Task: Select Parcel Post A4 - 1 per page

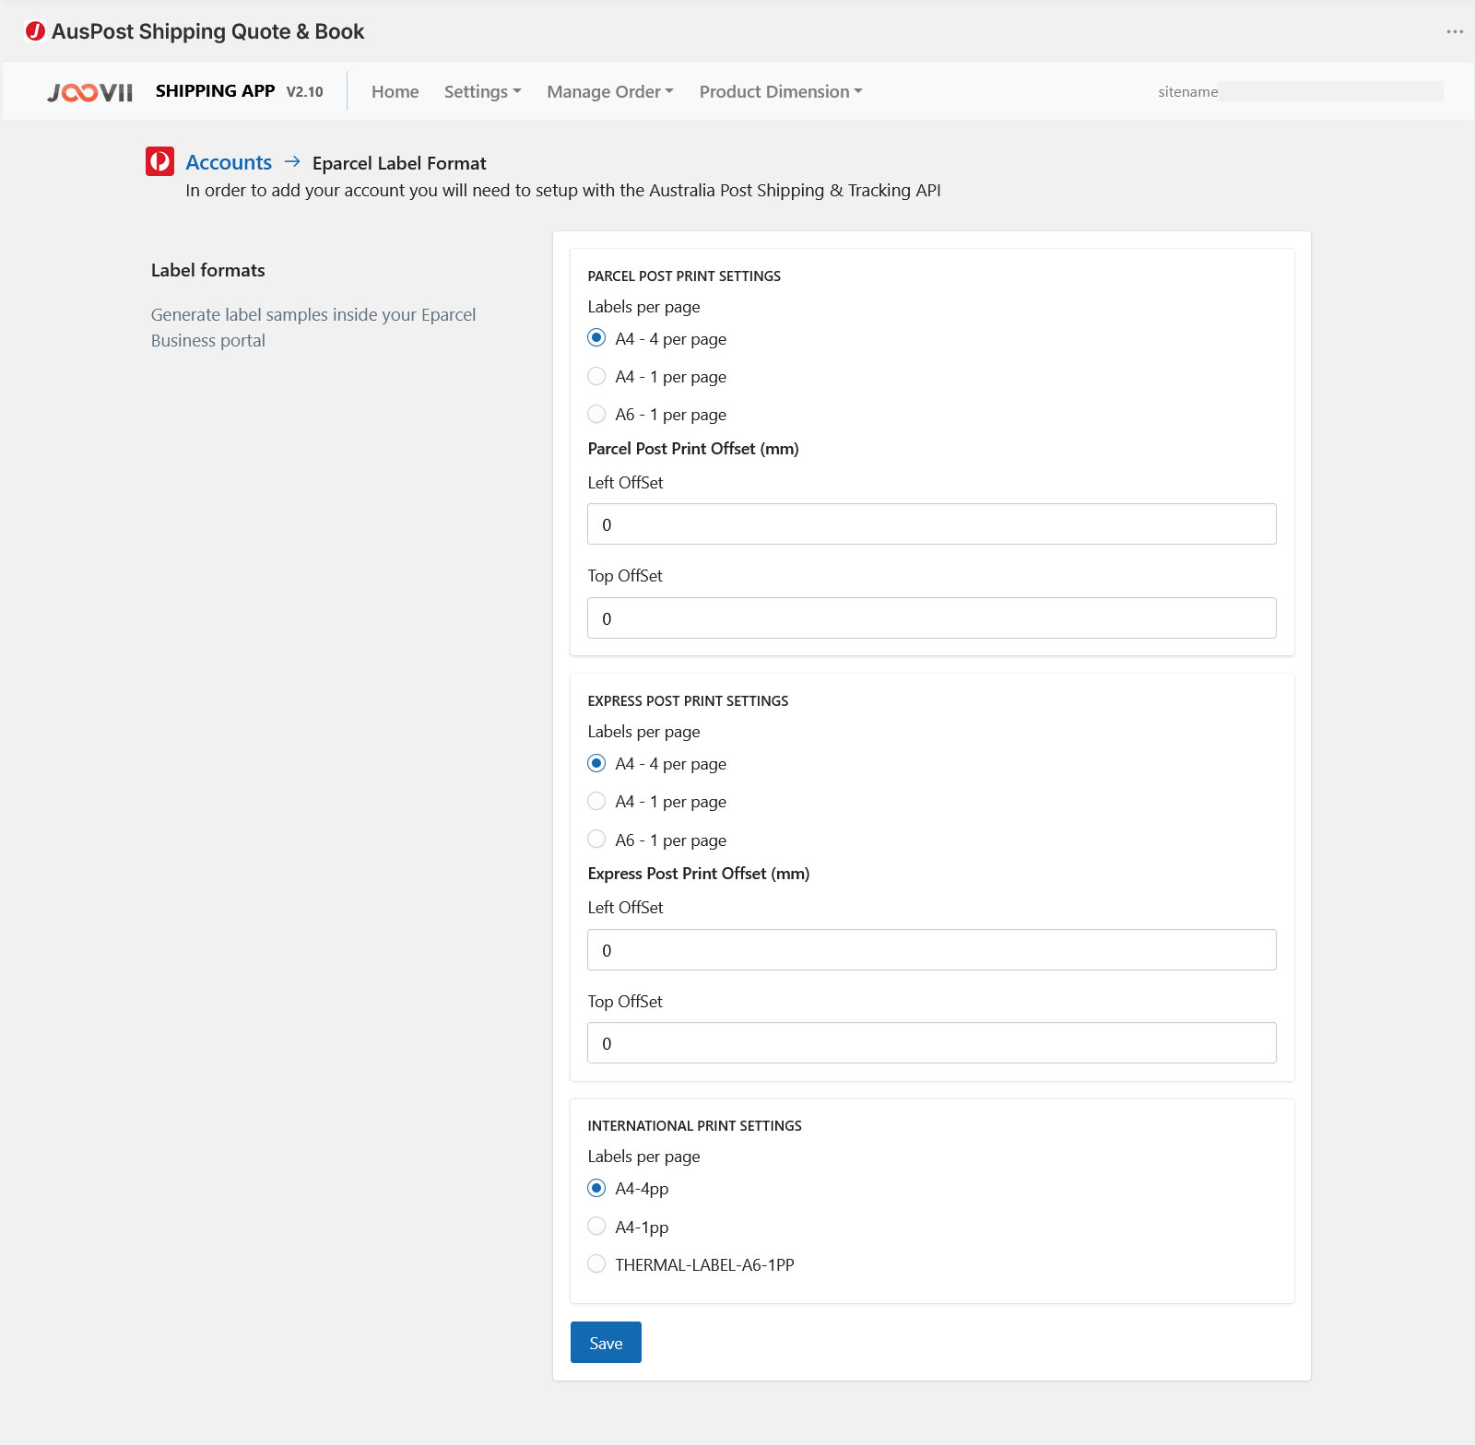Action: coord(596,377)
